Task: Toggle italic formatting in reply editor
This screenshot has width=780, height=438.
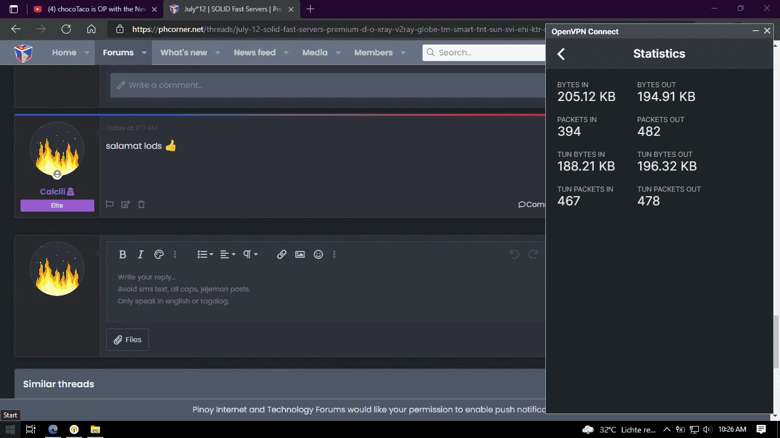Action: coord(140,254)
